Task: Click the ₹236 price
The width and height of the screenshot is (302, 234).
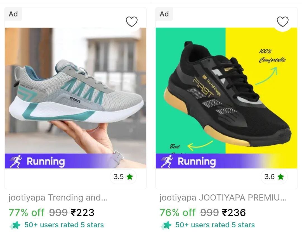Action: pyautogui.click(x=234, y=213)
